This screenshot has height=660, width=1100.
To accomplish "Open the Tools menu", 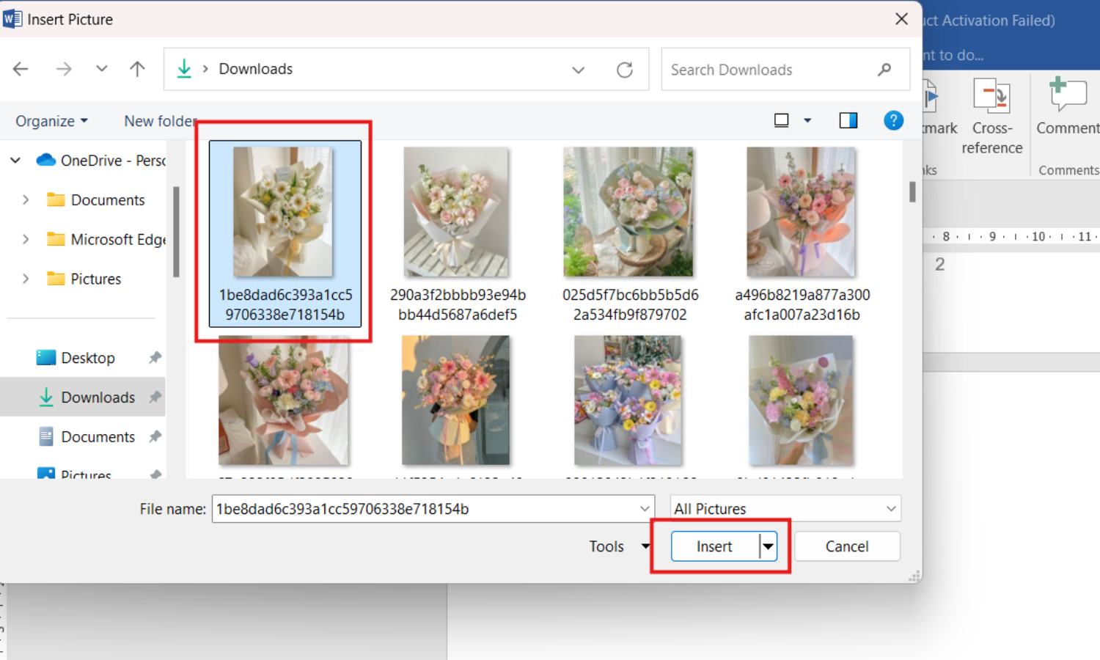I will (620, 546).
